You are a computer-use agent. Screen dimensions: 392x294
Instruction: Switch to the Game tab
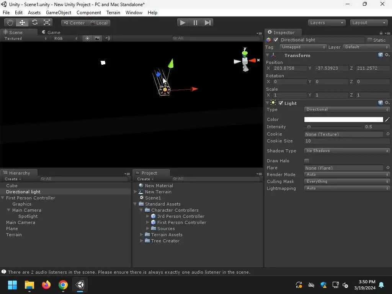51,33
